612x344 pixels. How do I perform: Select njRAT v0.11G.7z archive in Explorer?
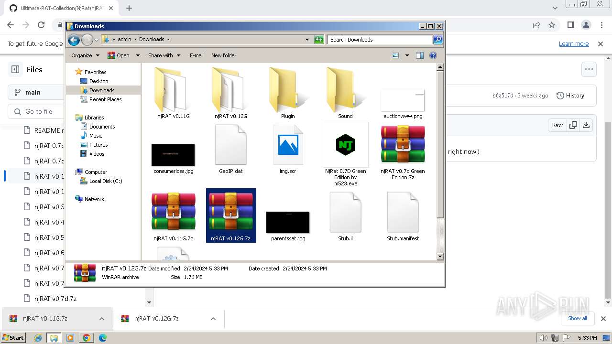[173, 216]
